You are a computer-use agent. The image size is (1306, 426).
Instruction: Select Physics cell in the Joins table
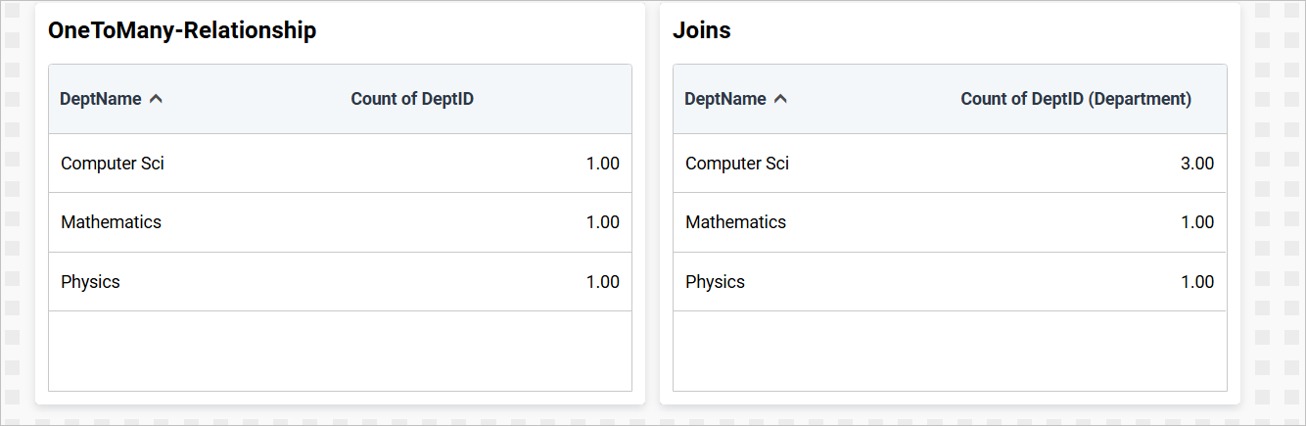coord(715,282)
